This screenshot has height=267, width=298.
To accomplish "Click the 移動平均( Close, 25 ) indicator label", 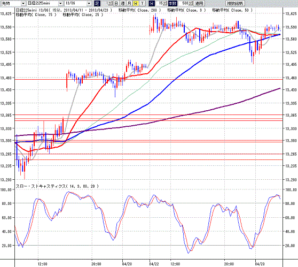I will click(x=83, y=14).
